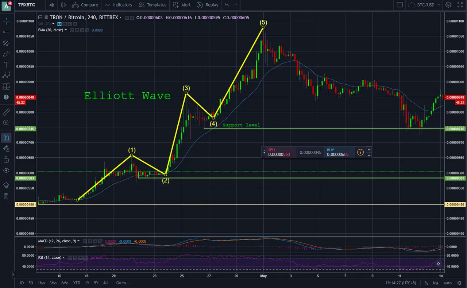The width and height of the screenshot is (467, 288).
Task: Remove all drawings with trash icon
Action: 6,196
